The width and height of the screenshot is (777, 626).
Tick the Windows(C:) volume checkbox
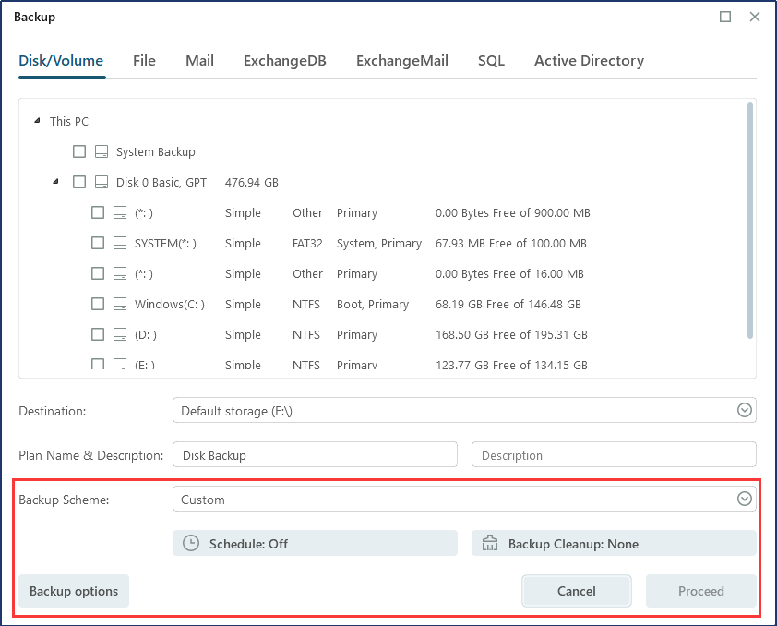98,304
